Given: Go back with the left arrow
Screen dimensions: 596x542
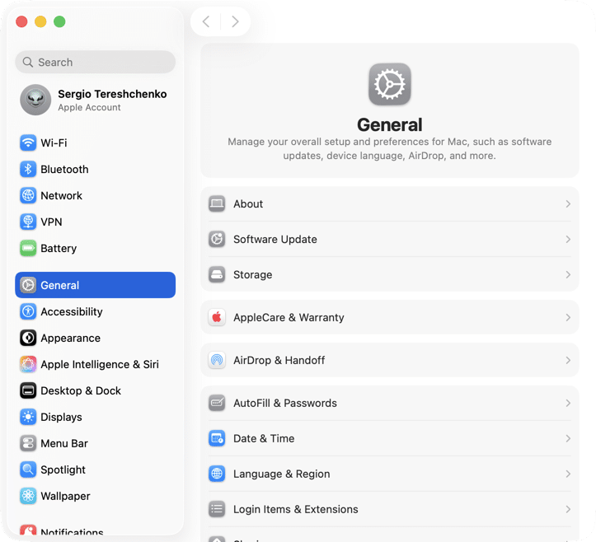Looking at the screenshot, I should click(206, 21).
